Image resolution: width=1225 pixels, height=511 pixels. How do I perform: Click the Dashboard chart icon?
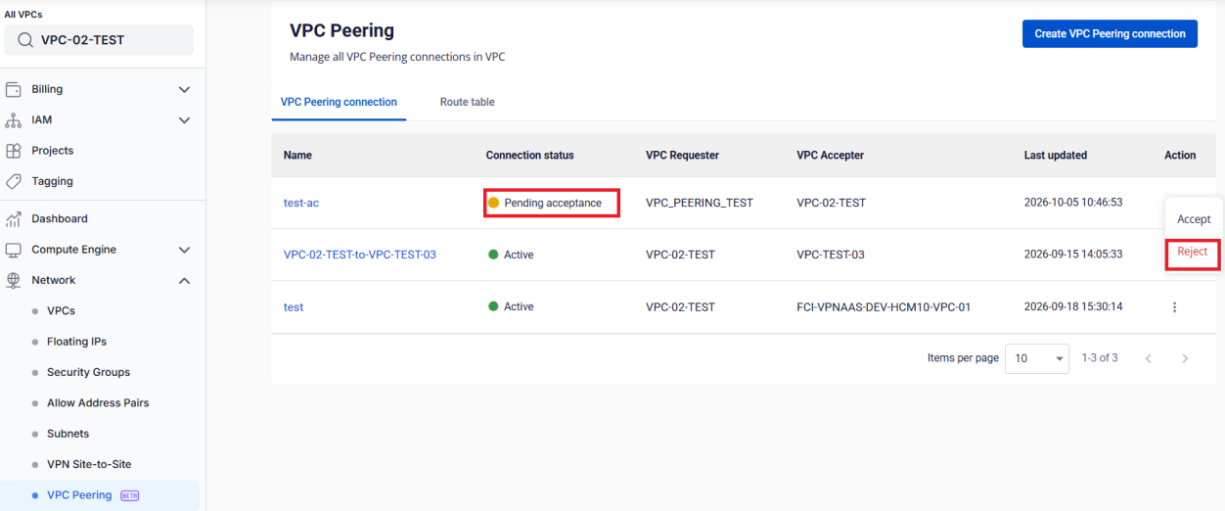coord(14,219)
